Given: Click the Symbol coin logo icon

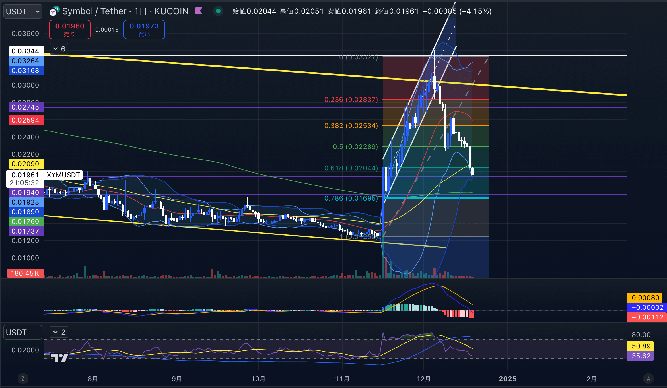Looking at the screenshot, I should [54, 11].
